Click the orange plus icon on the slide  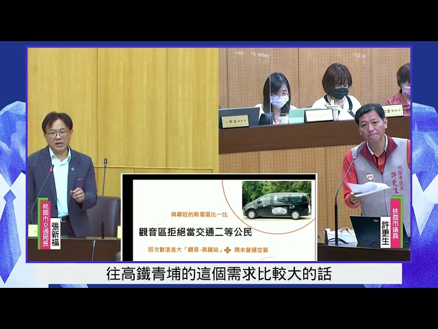[228, 249]
